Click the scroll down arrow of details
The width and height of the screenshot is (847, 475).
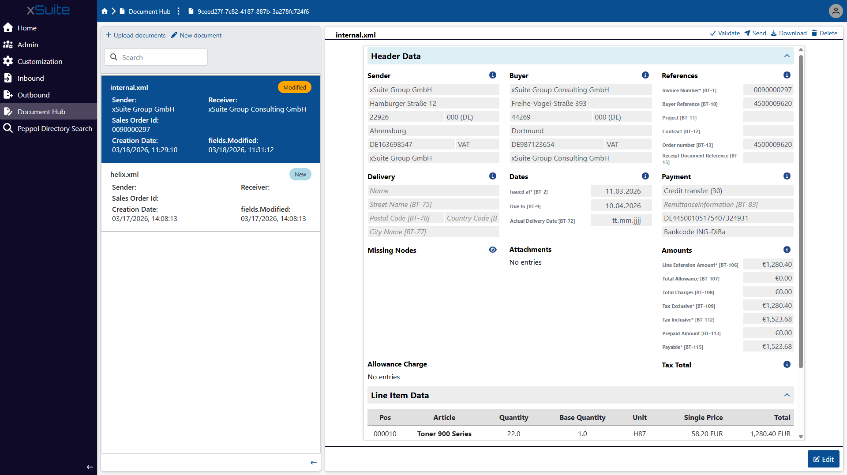point(801,437)
